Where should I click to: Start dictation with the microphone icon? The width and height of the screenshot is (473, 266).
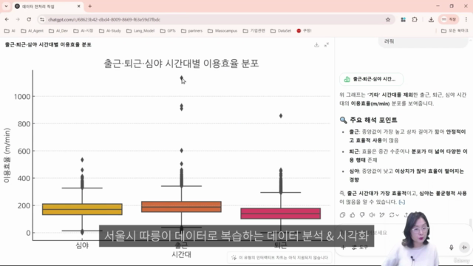coord(452,248)
